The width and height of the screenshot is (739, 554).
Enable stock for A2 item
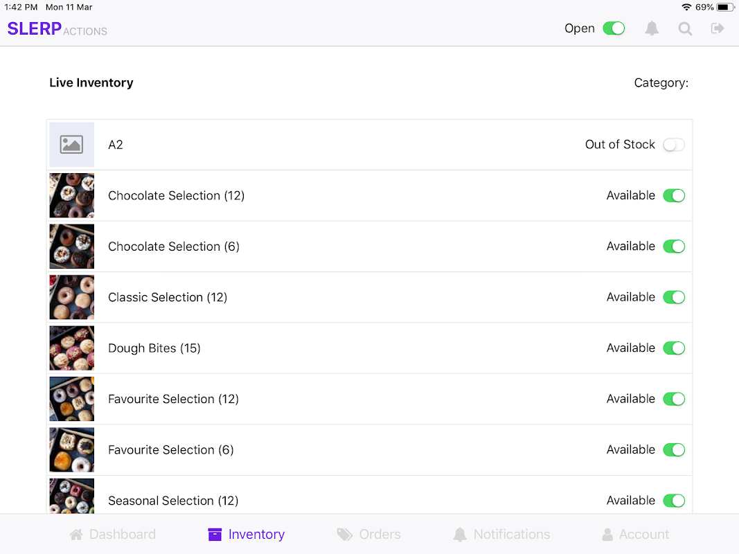673,145
